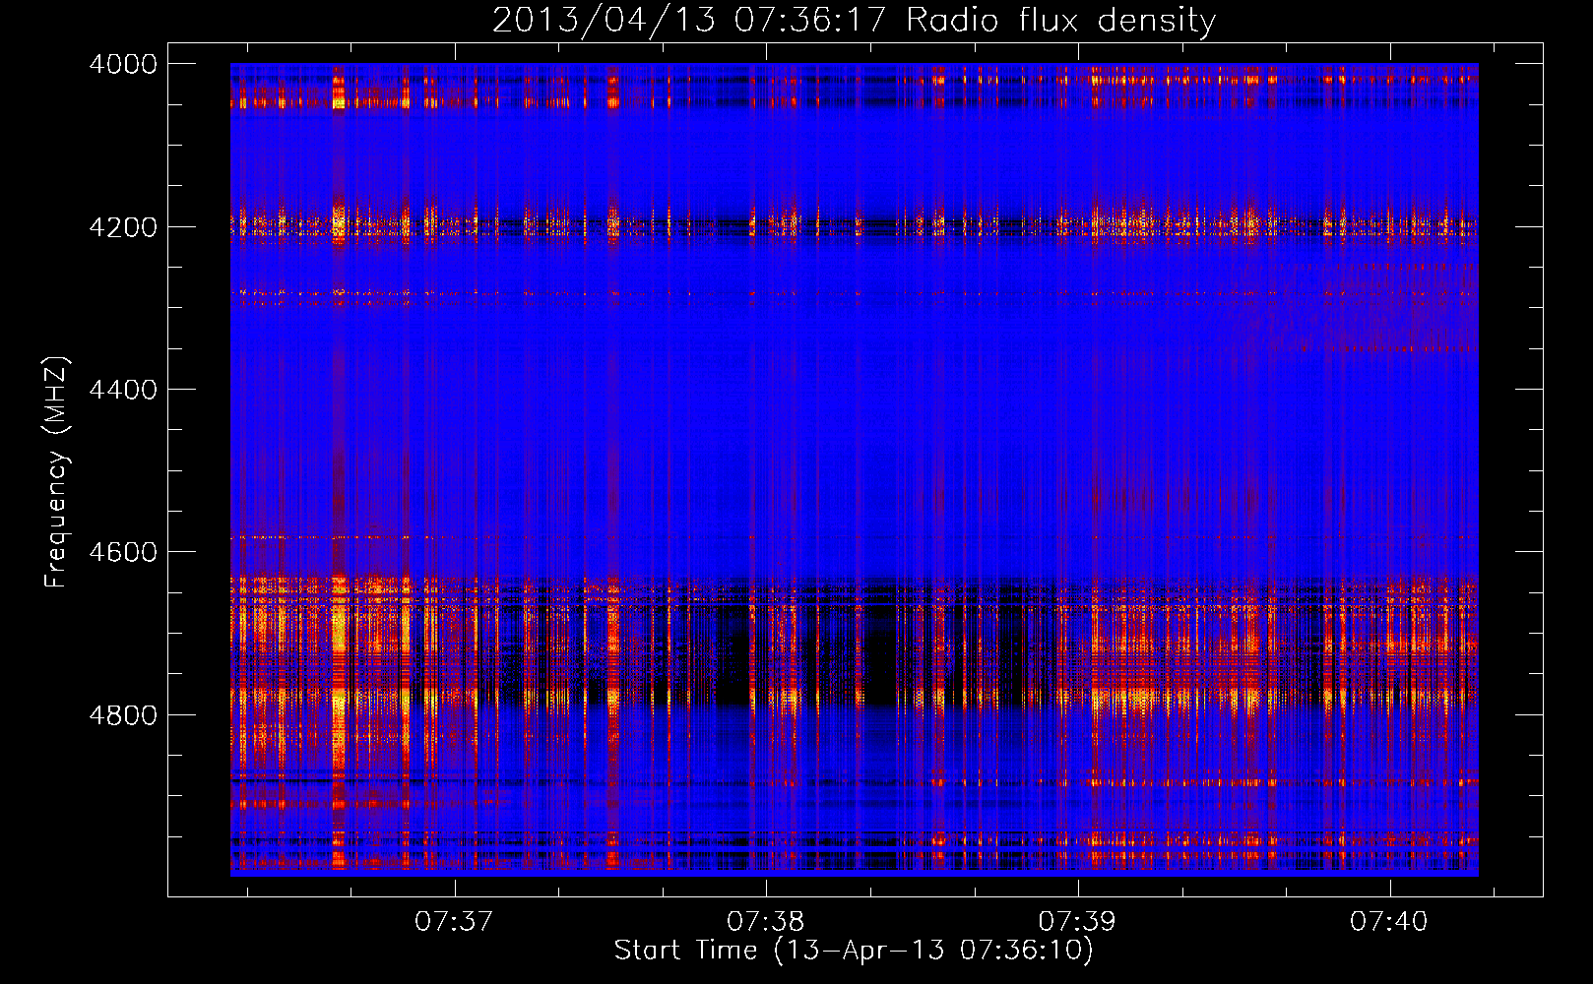Click the 'Start Time (13-Apr-13 07:36:10)' axis title
This screenshot has height=984, width=1593.
854,951
